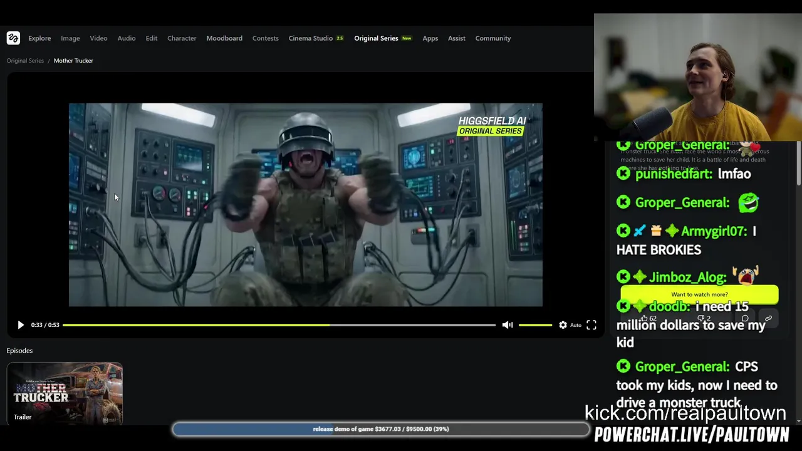Open the Explore page
802x451 pixels.
coord(39,38)
